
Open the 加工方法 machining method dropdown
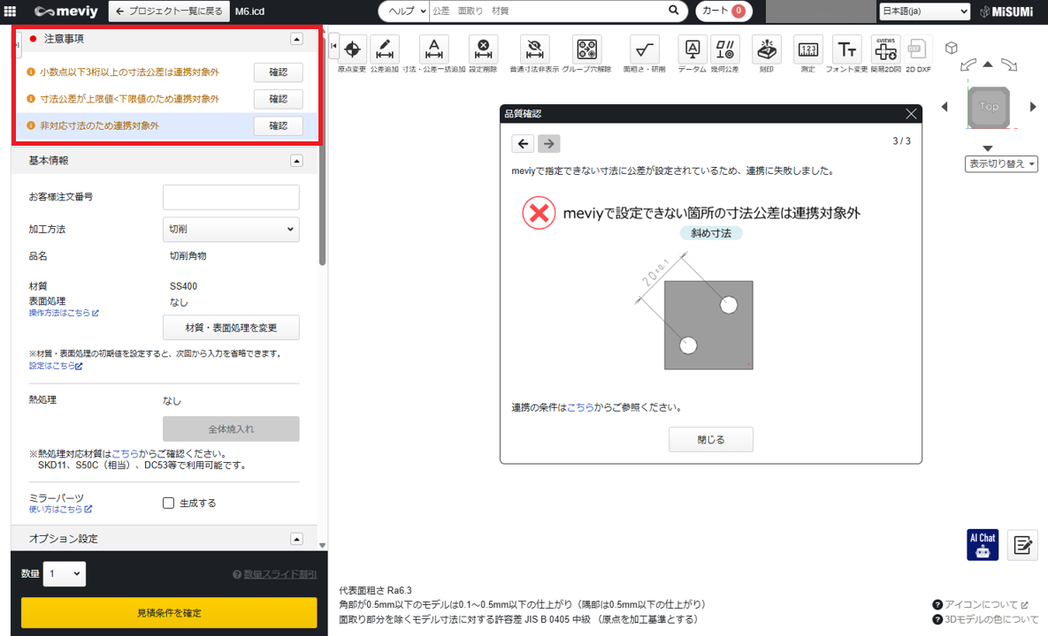tap(231, 229)
